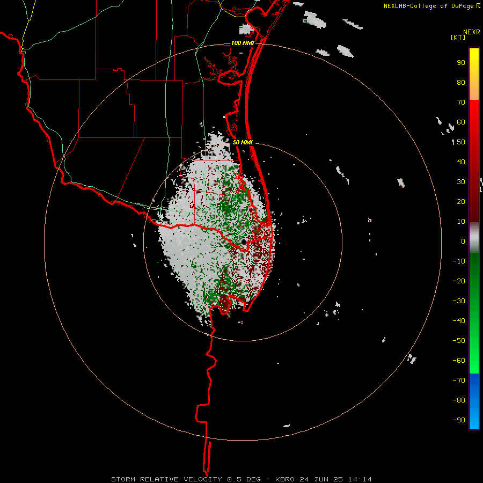The height and width of the screenshot is (483, 483).
Task: Click the 60 value on velocity scale
Action: 461,122
